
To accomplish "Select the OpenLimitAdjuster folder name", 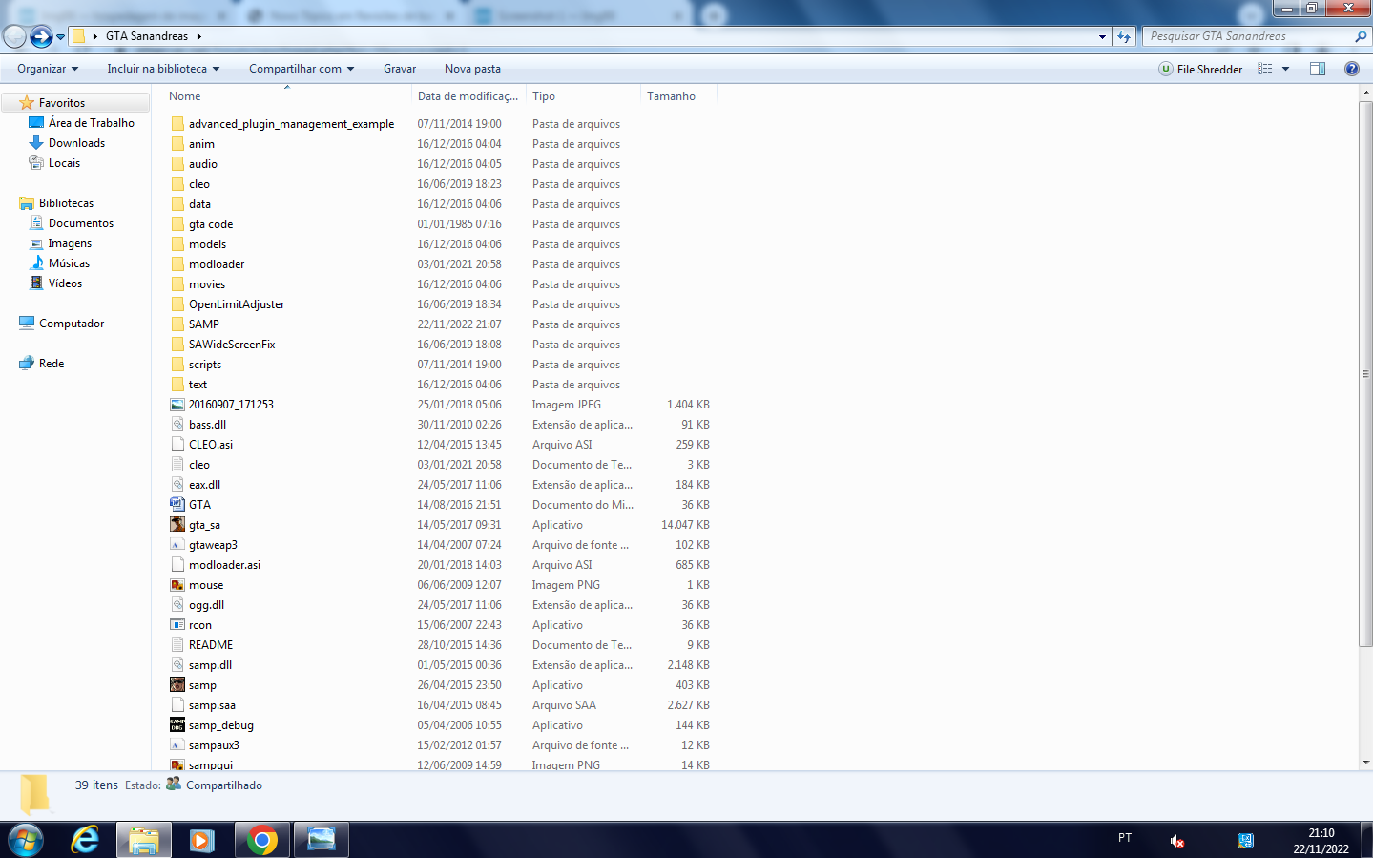I will point(237,304).
